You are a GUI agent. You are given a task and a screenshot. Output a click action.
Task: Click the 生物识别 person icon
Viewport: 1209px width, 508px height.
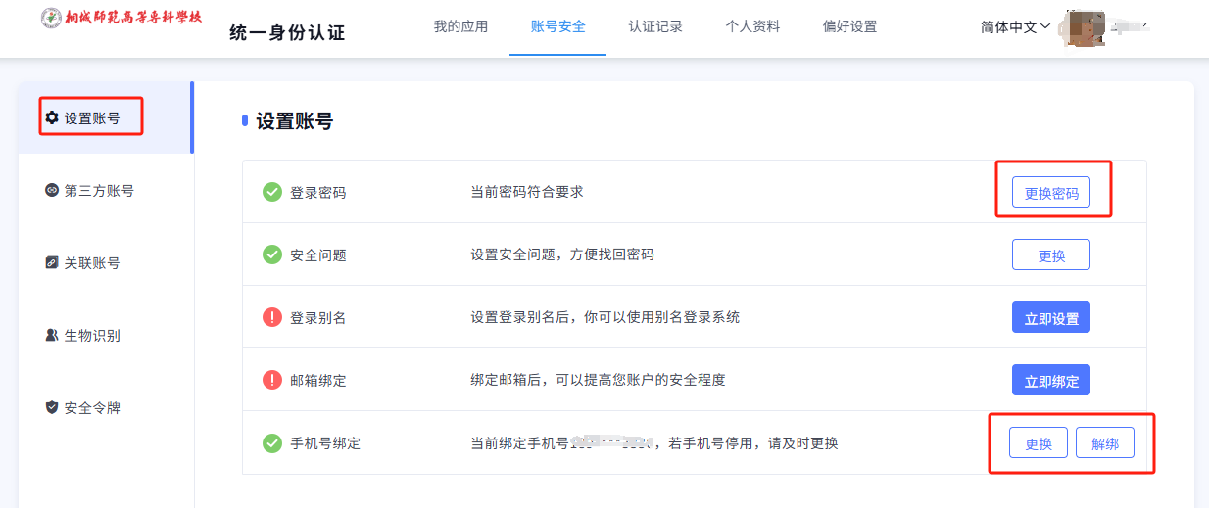(52, 336)
